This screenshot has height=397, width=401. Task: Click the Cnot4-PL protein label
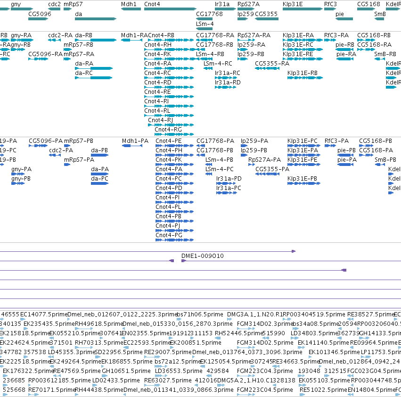(168, 207)
